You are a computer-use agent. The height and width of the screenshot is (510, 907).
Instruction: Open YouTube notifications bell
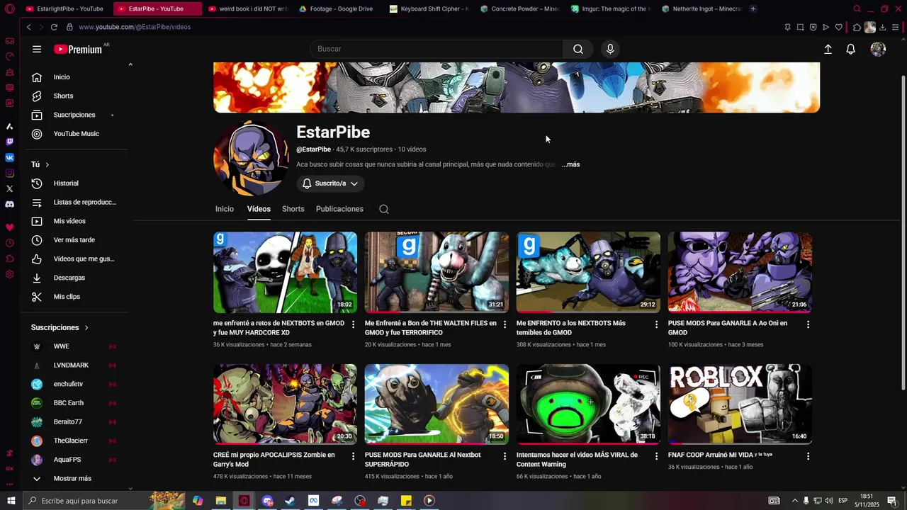[850, 49]
